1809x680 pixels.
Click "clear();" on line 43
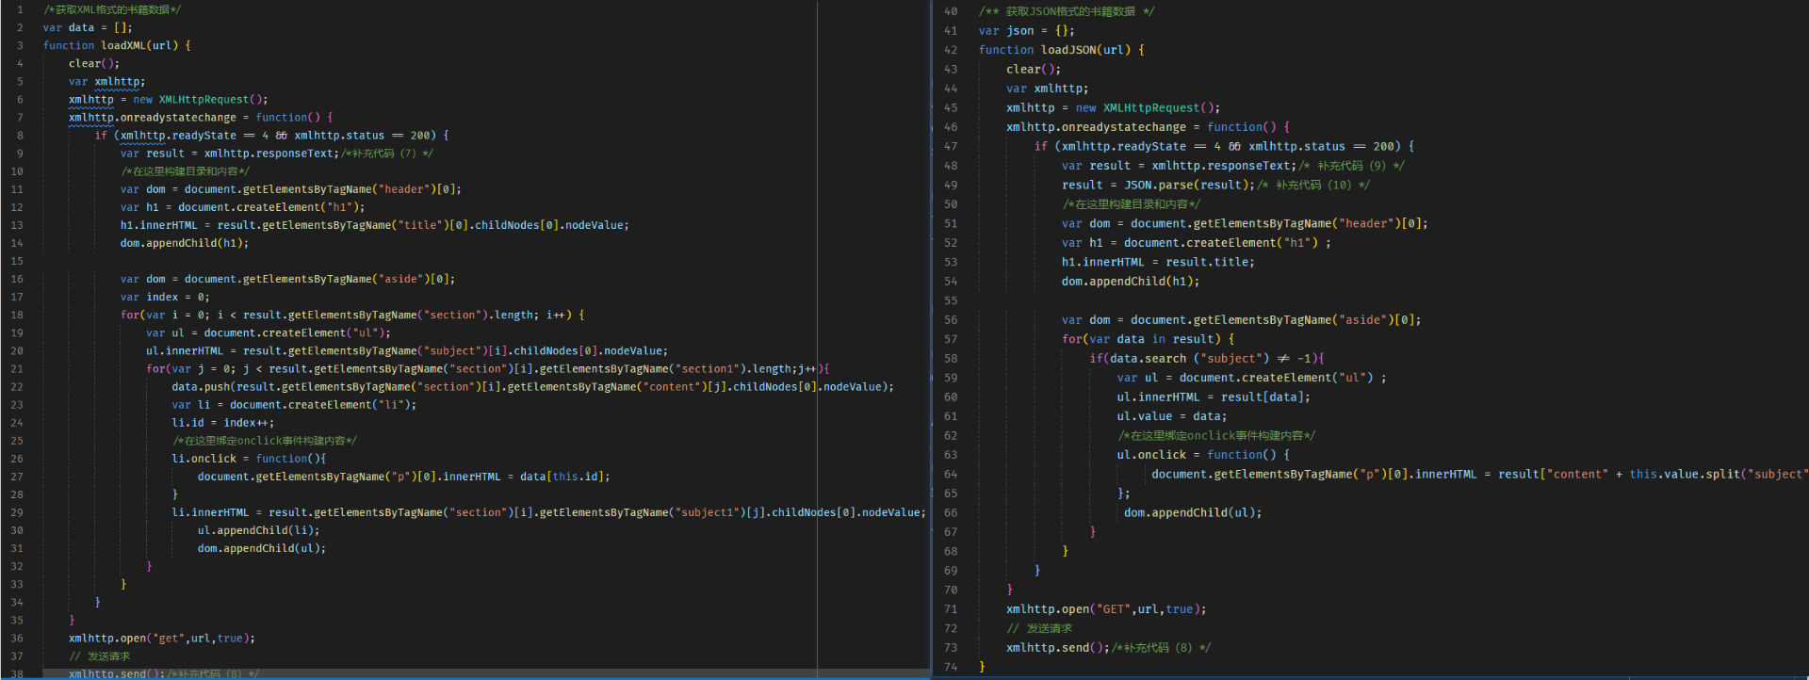click(1034, 69)
